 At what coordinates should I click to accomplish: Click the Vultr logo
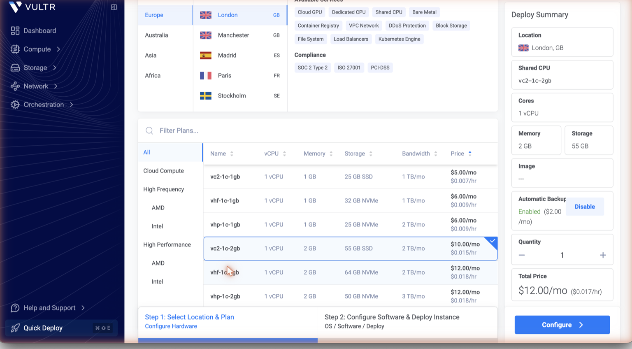pos(32,7)
